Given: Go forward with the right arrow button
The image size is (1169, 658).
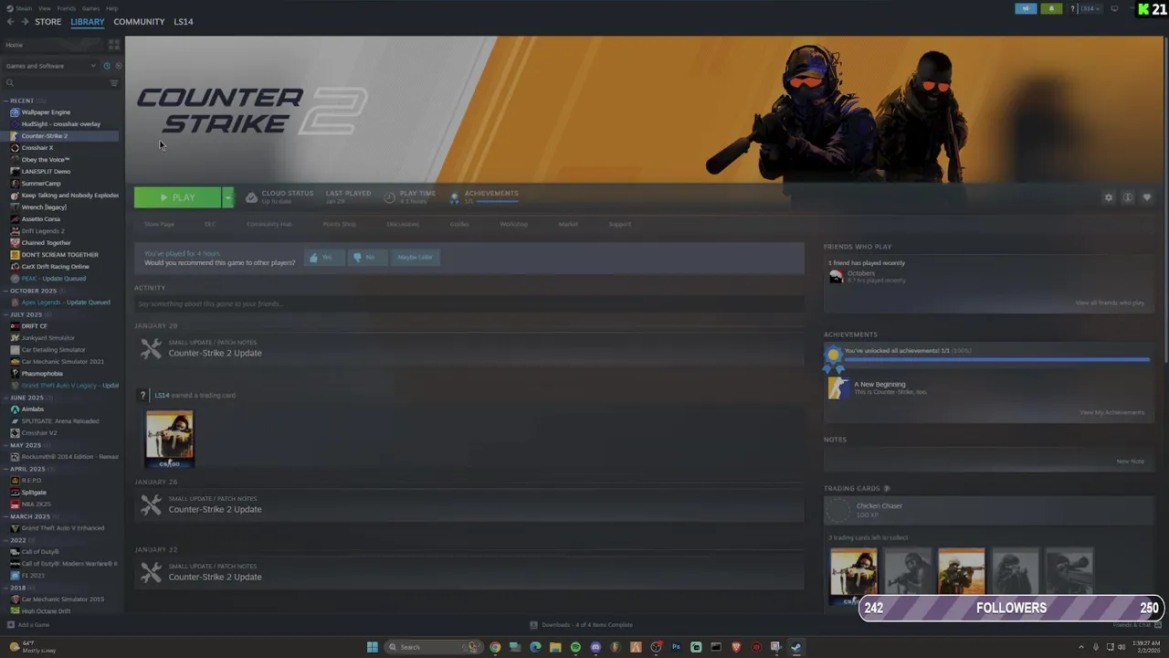Looking at the screenshot, I should tap(24, 21).
